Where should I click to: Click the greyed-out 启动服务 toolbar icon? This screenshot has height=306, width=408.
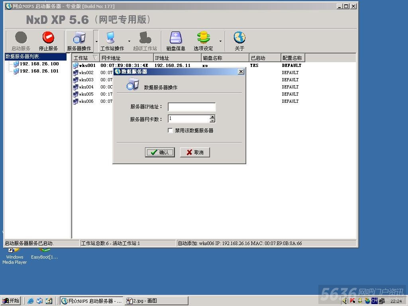pos(21,41)
